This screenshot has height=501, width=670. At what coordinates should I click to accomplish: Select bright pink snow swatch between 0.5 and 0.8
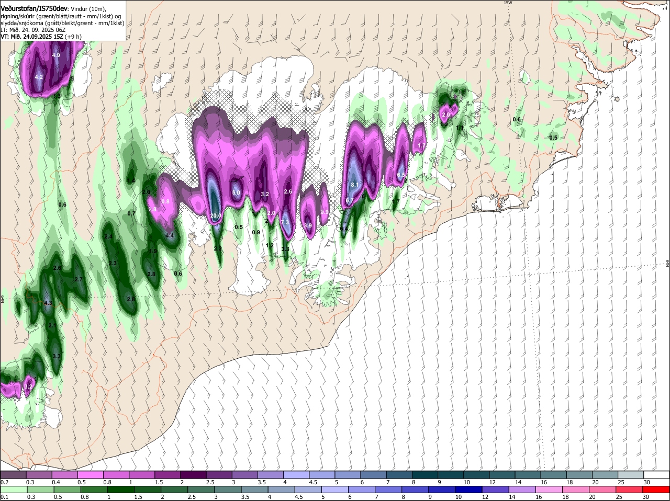tap(90, 475)
